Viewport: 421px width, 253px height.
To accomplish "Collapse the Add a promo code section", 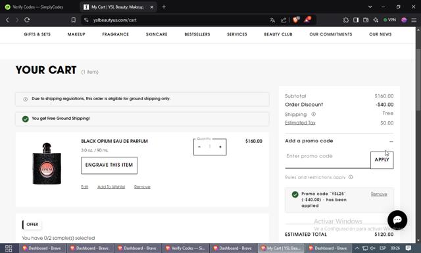I will [391, 142].
